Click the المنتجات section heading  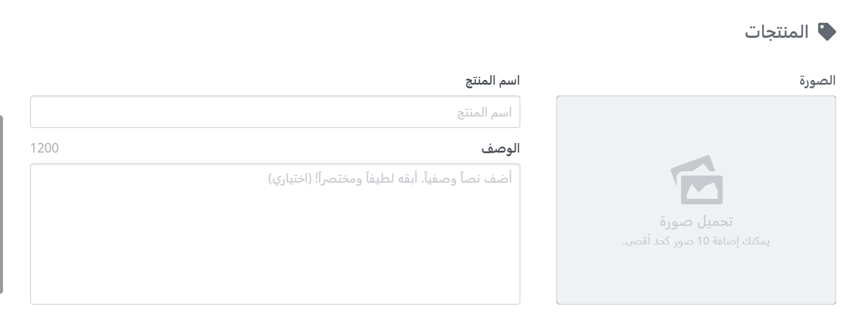[777, 32]
